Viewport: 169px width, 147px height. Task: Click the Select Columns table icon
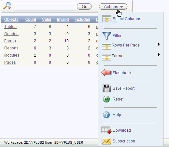107,19
